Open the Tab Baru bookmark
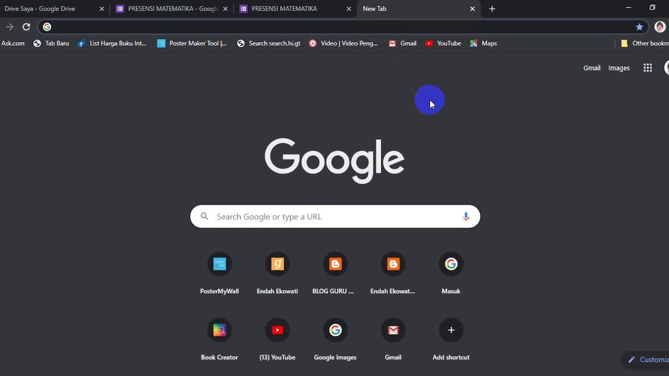 (x=51, y=43)
